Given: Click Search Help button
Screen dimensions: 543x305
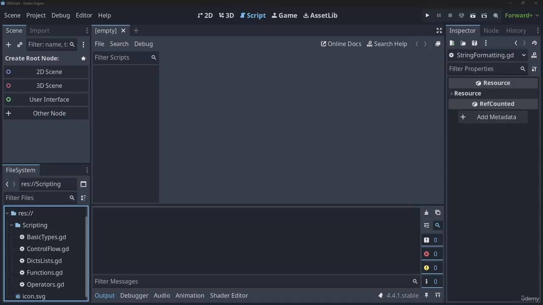Looking at the screenshot, I should tap(387, 44).
